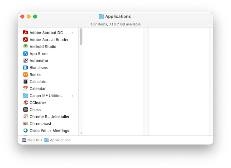The height and width of the screenshot is (168, 231).
Task: Close the Applications window
Action: 22,16
